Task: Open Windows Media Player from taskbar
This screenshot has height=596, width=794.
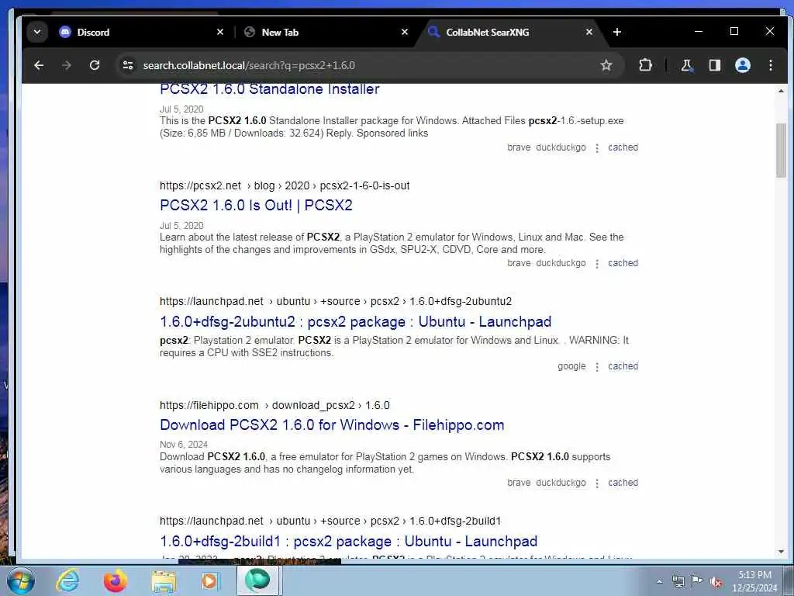Action: click(x=209, y=580)
